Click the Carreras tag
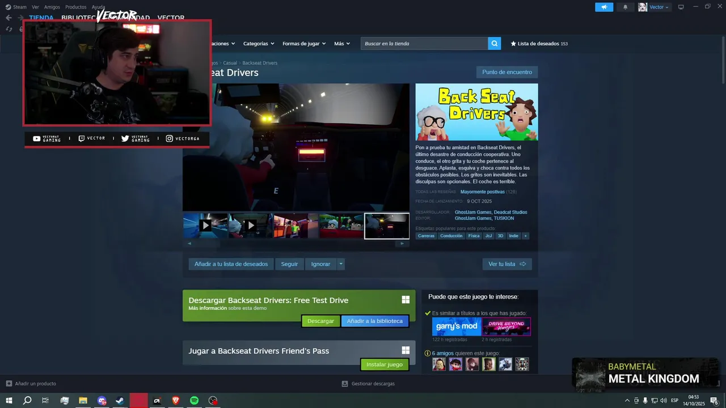Image resolution: width=726 pixels, height=408 pixels. tap(426, 236)
